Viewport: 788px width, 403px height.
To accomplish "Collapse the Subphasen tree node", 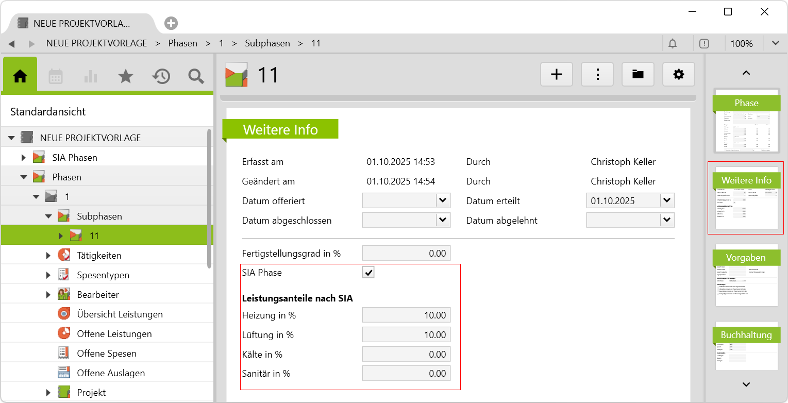I will [x=48, y=216].
